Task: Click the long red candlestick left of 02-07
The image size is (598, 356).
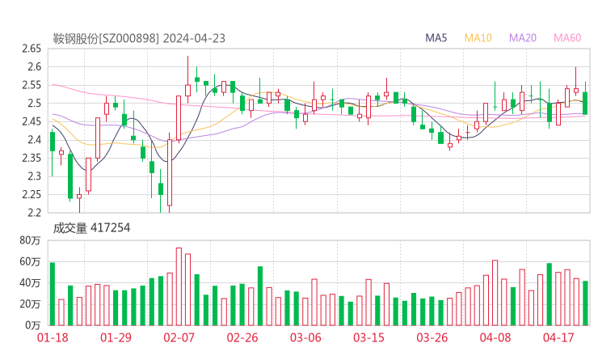Action: click(x=170, y=172)
